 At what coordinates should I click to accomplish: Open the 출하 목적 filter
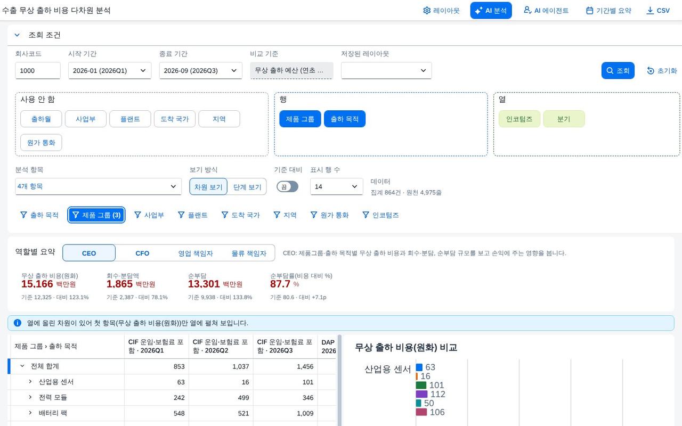click(x=39, y=215)
